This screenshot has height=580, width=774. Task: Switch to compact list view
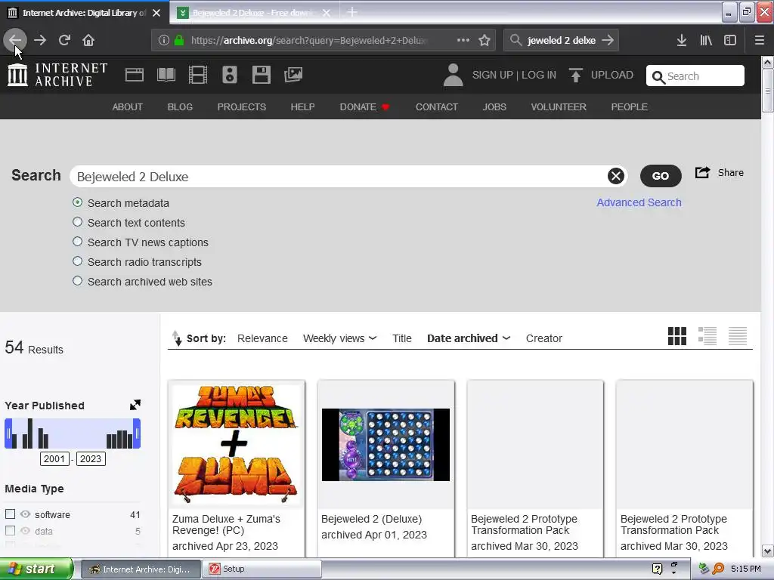[738, 336]
